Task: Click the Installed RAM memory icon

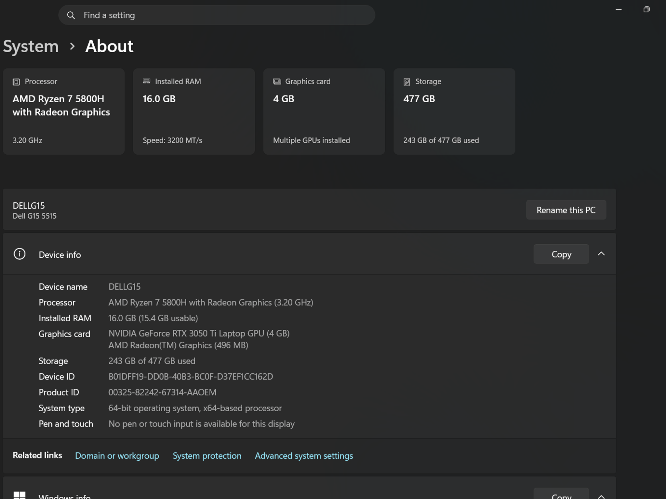Action: click(147, 81)
